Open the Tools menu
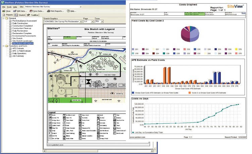This screenshot has width=252, height=154. tap(9, 7)
